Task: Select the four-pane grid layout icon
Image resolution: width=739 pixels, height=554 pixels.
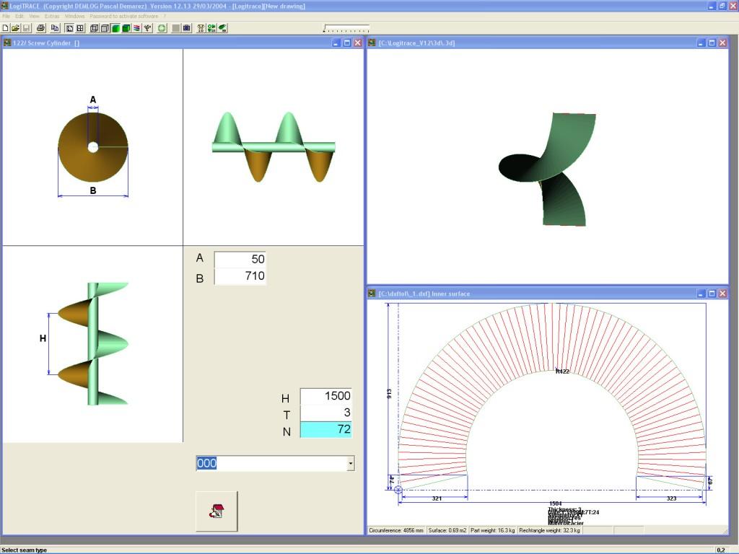Action: tap(80, 28)
